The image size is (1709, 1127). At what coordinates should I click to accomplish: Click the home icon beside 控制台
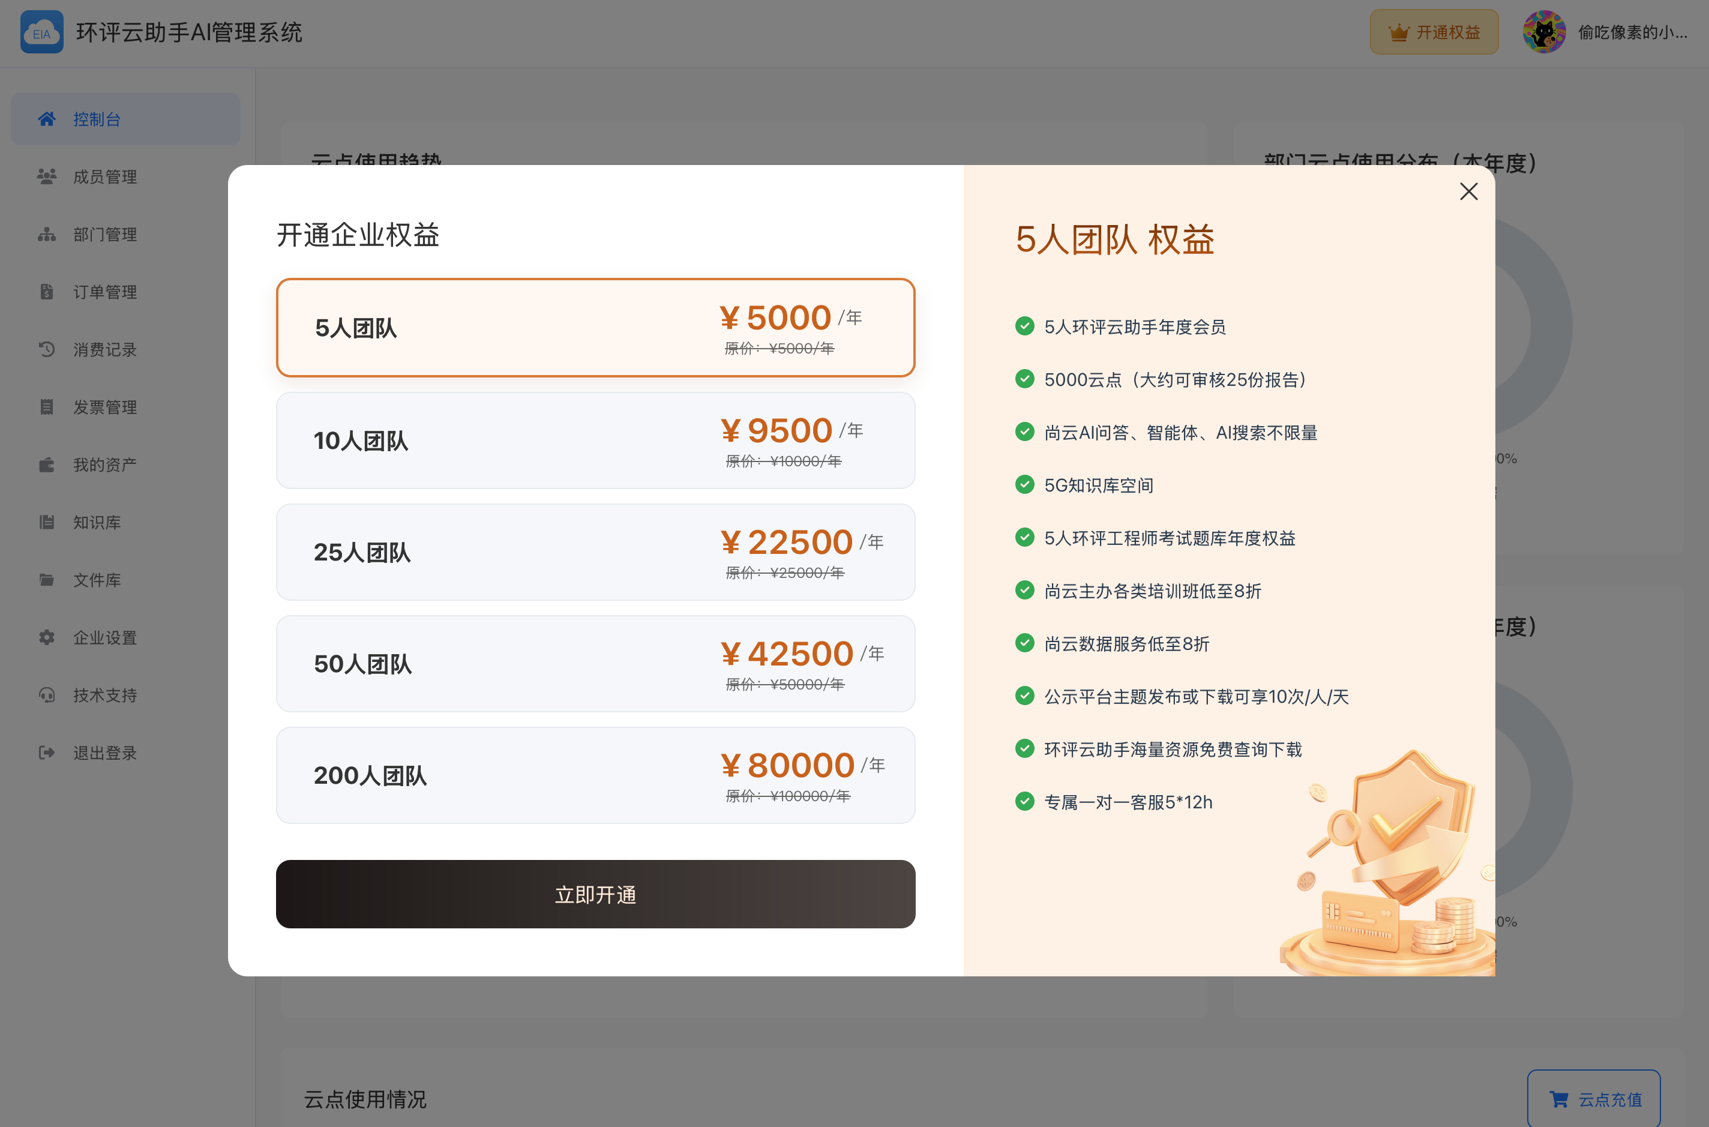[x=47, y=119]
